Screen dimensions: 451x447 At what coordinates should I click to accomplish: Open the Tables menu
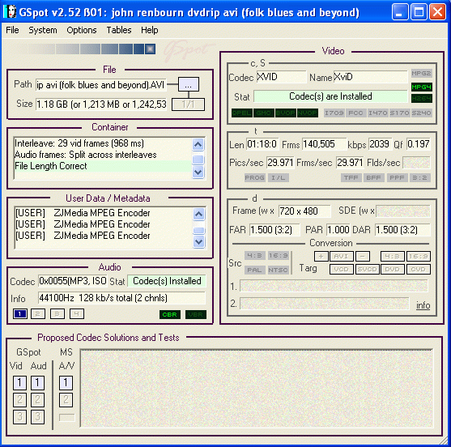pyautogui.click(x=119, y=30)
